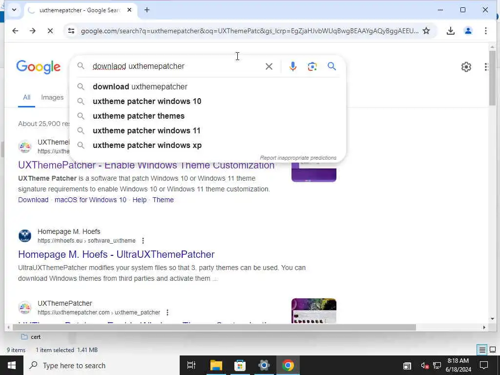Choose suggestion 'uxtheme patcher windows 11'
The height and width of the screenshot is (375, 500).
(208, 131)
